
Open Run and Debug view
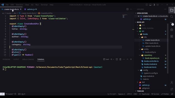pyautogui.click(x=172, y=30)
